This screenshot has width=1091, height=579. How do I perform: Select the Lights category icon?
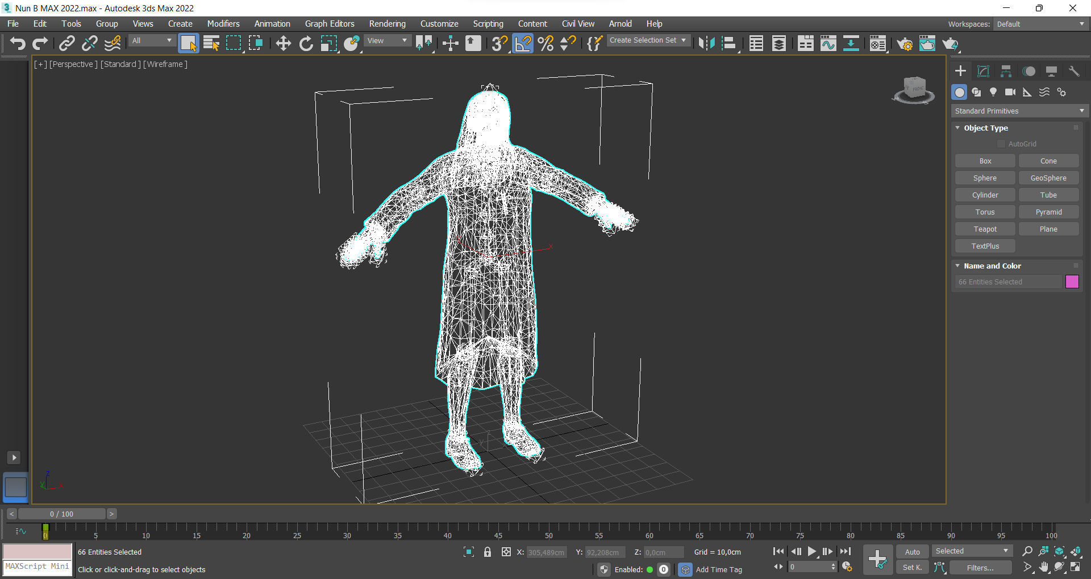click(x=993, y=92)
